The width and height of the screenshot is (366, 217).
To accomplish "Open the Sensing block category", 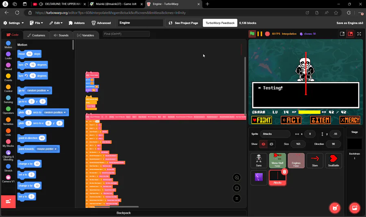I will (8, 100).
